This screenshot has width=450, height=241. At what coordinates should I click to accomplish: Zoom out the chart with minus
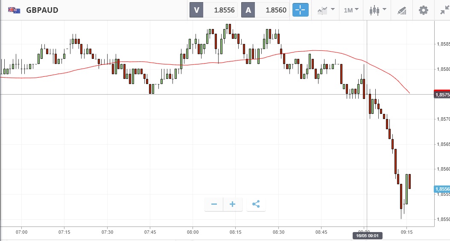[x=214, y=204]
